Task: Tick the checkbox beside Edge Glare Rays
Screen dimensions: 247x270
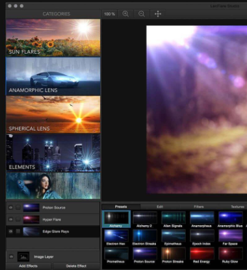Action: point(18,231)
